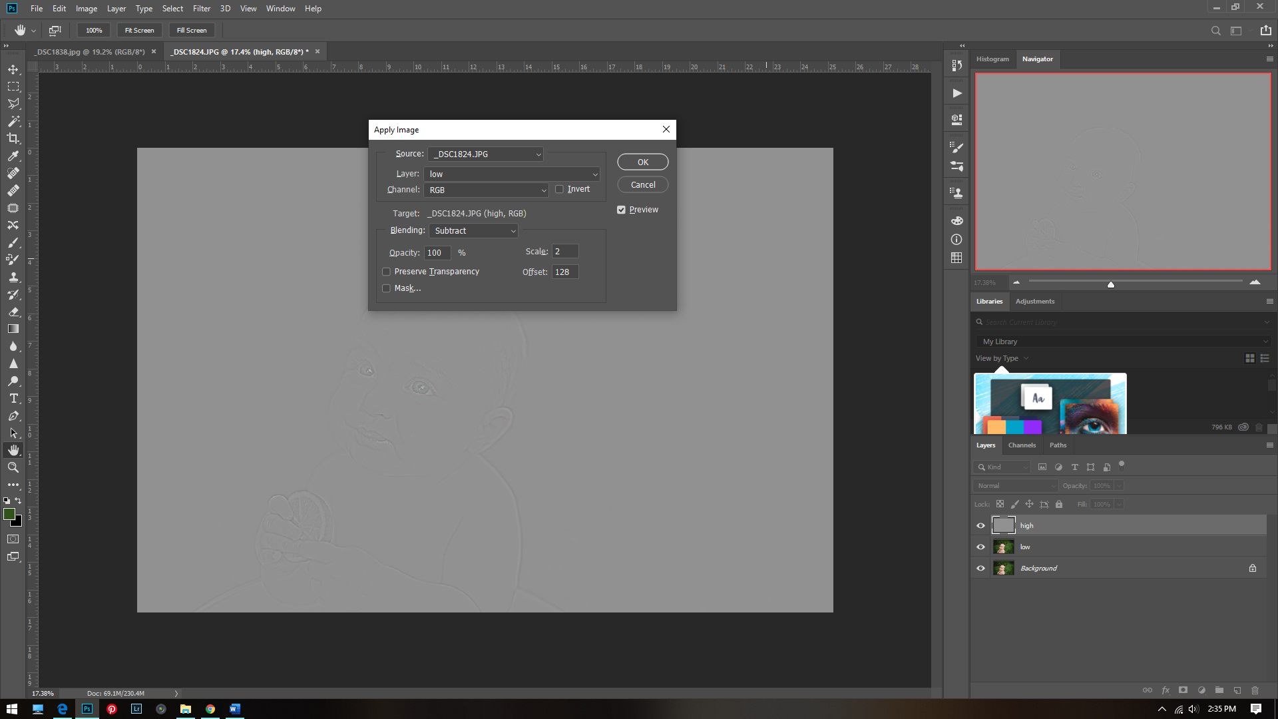Click the Offset input field

click(x=565, y=272)
